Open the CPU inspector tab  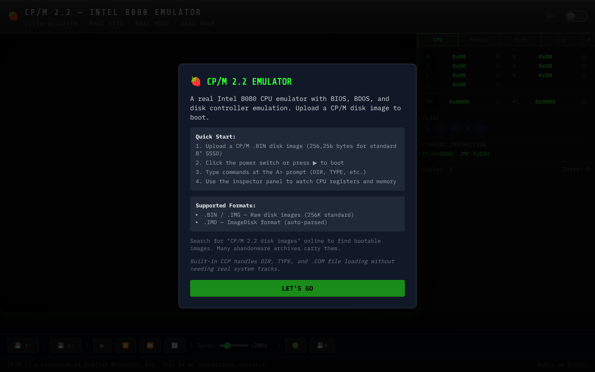[x=437, y=40]
